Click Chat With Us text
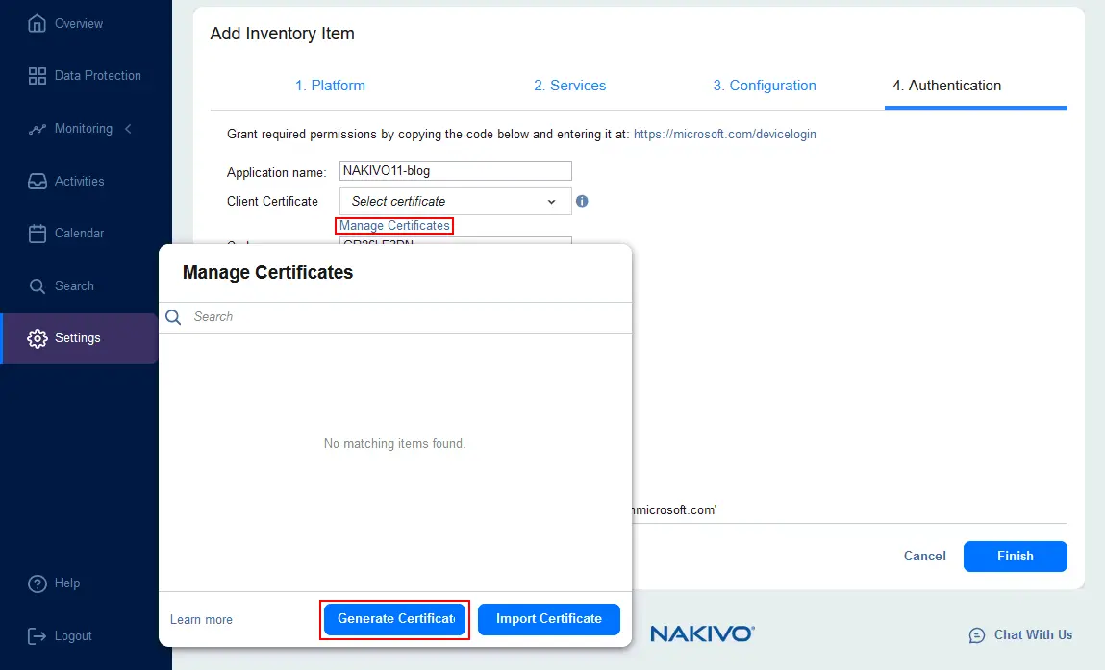This screenshot has width=1105, height=670. click(1033, 635)
